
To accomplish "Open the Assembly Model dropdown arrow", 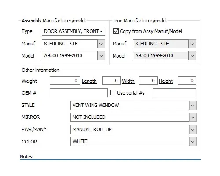I will [101, 56].
